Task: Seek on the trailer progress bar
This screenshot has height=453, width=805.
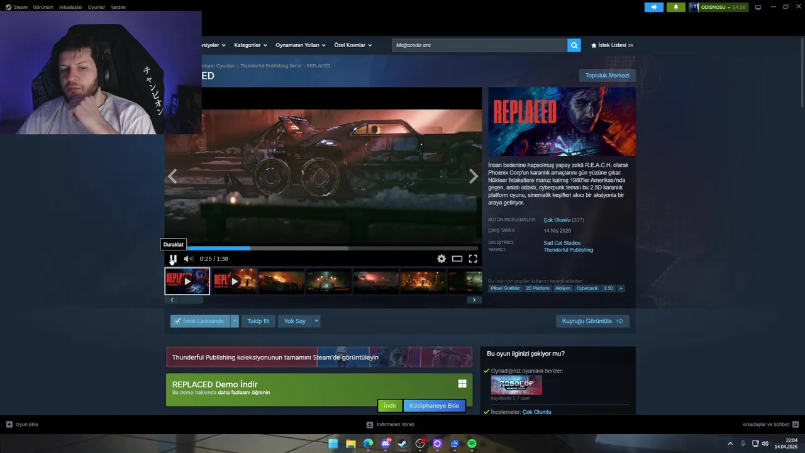Action: point(323,248)
